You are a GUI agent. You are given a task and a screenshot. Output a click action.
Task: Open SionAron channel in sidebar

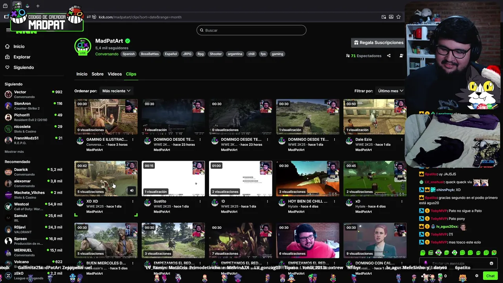tap(33, 106)
